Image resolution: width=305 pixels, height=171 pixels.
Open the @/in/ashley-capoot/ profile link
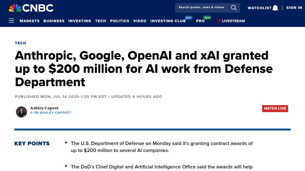click(x=51, y=113)
